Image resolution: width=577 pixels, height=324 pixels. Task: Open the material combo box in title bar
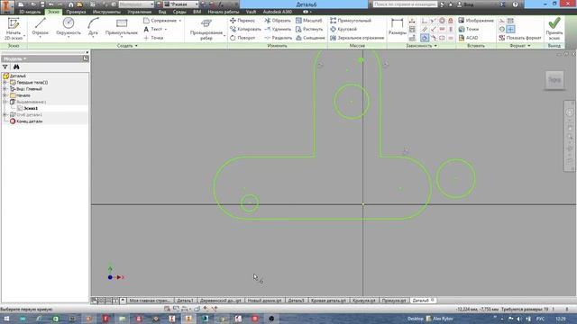(x=136, y=4)
